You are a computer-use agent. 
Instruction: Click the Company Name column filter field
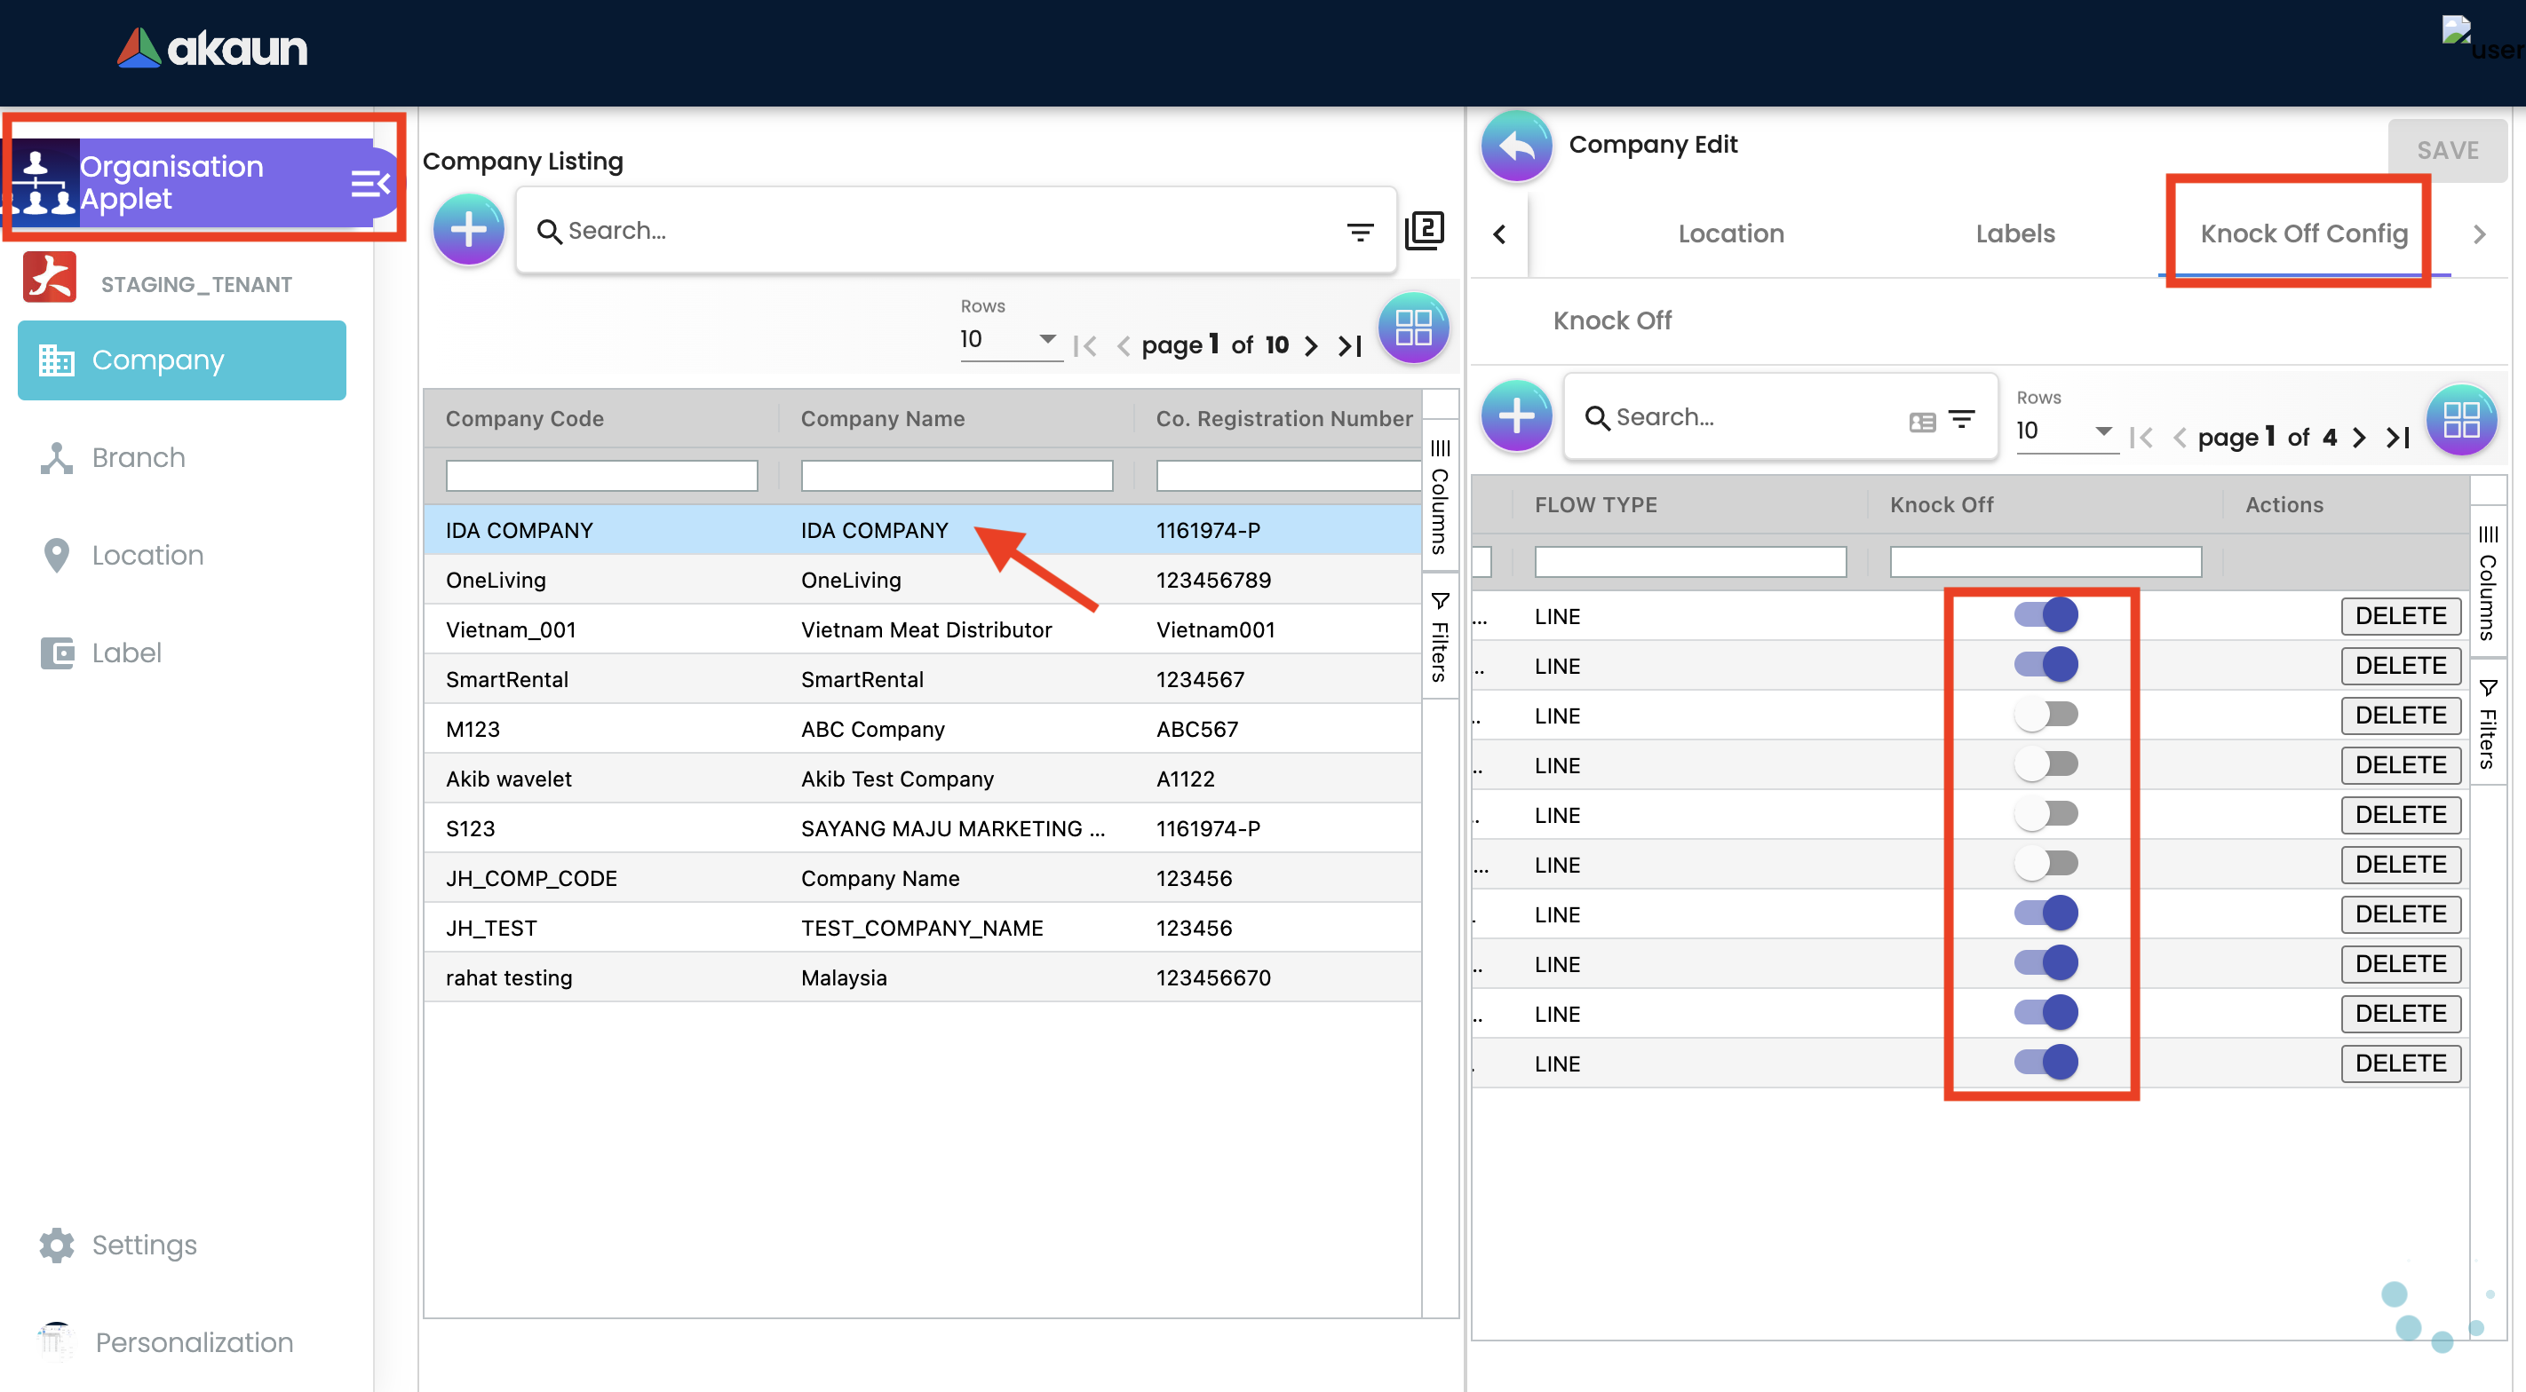pyautogui.click(x=956, y=476)
